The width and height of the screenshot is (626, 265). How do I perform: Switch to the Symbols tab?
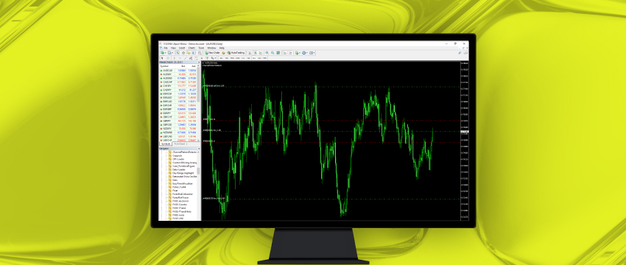pos(165,144)
